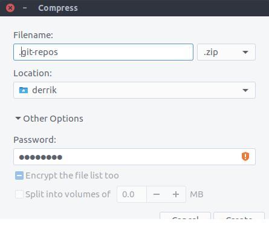The height and width of the screenshot is (233, 269).
Task: Click the home folder icon beside derrik
Action: (24, 90)
